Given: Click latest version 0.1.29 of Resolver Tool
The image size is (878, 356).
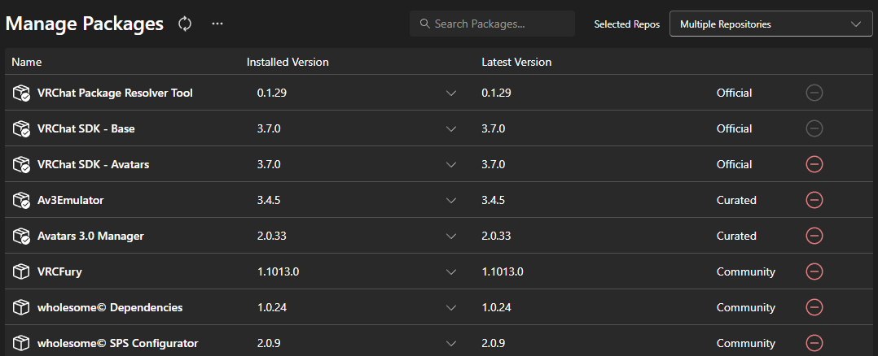Looking at the screenshot, I should (496, 93).
